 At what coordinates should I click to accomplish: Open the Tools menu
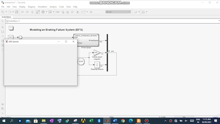(69, 7)
